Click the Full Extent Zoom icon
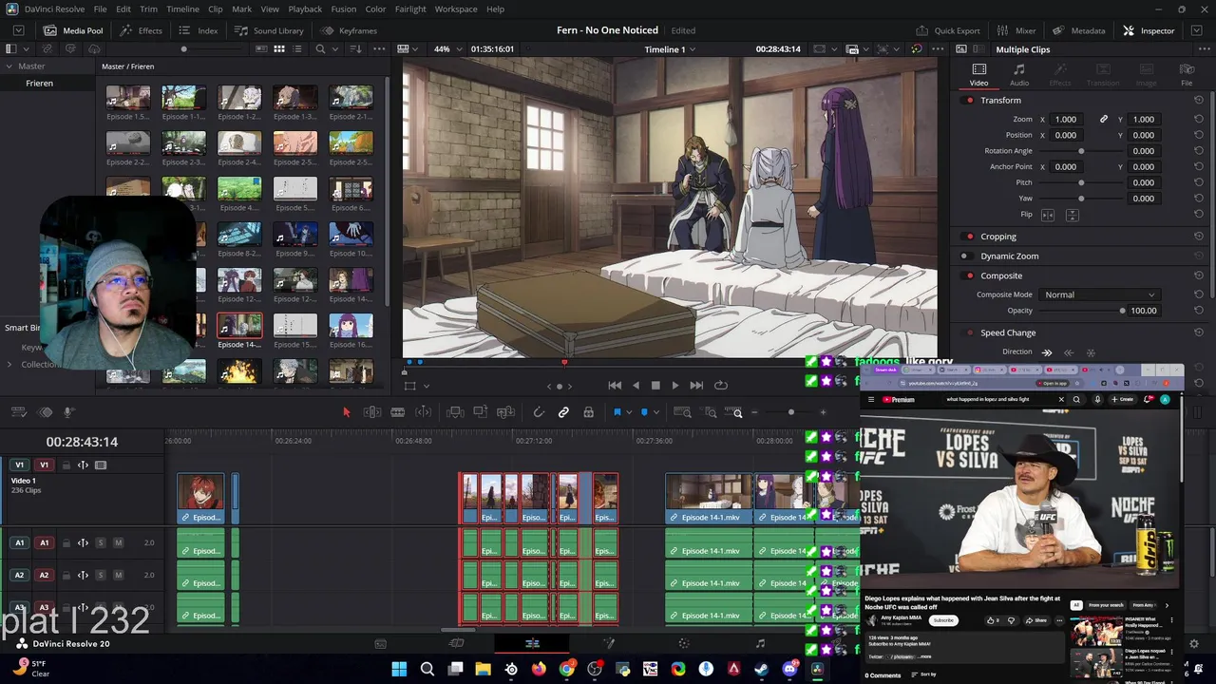The width and height of the screenshot is (1216, 684). tap(682, 412)
